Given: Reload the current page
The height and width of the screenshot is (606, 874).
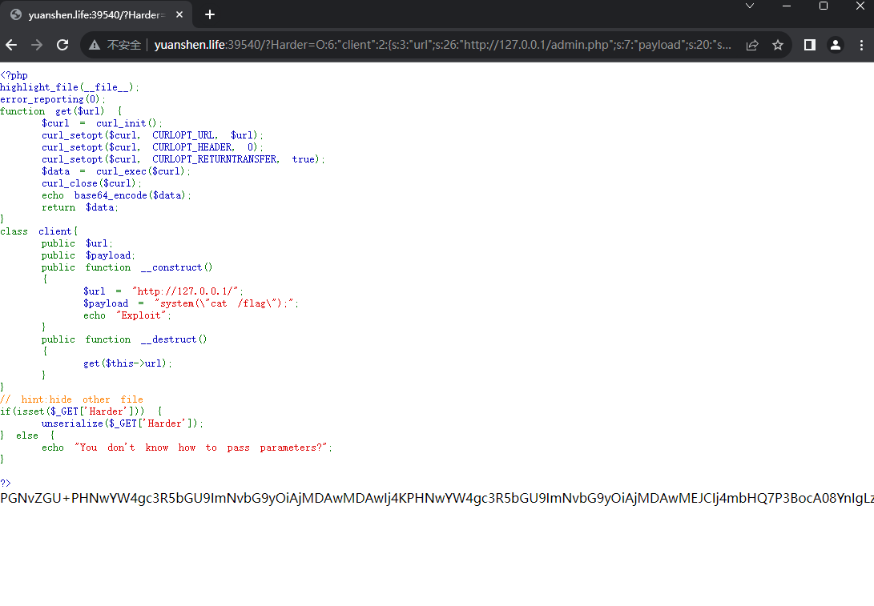Looking at the screenshot, I should (x=62, y=45).
